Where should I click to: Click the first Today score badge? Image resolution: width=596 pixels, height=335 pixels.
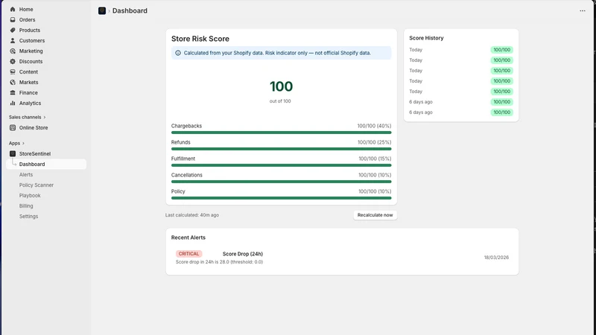[501, 50]
